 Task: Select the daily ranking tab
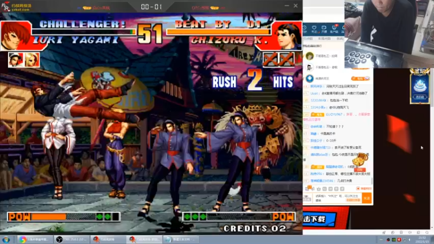[309, 38]
